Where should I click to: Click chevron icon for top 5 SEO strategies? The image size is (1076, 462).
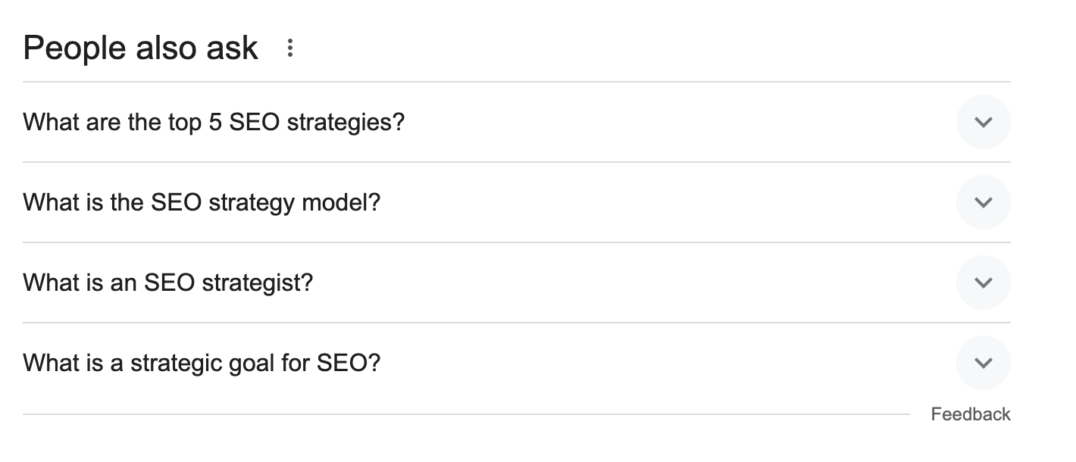coord(983,122)
